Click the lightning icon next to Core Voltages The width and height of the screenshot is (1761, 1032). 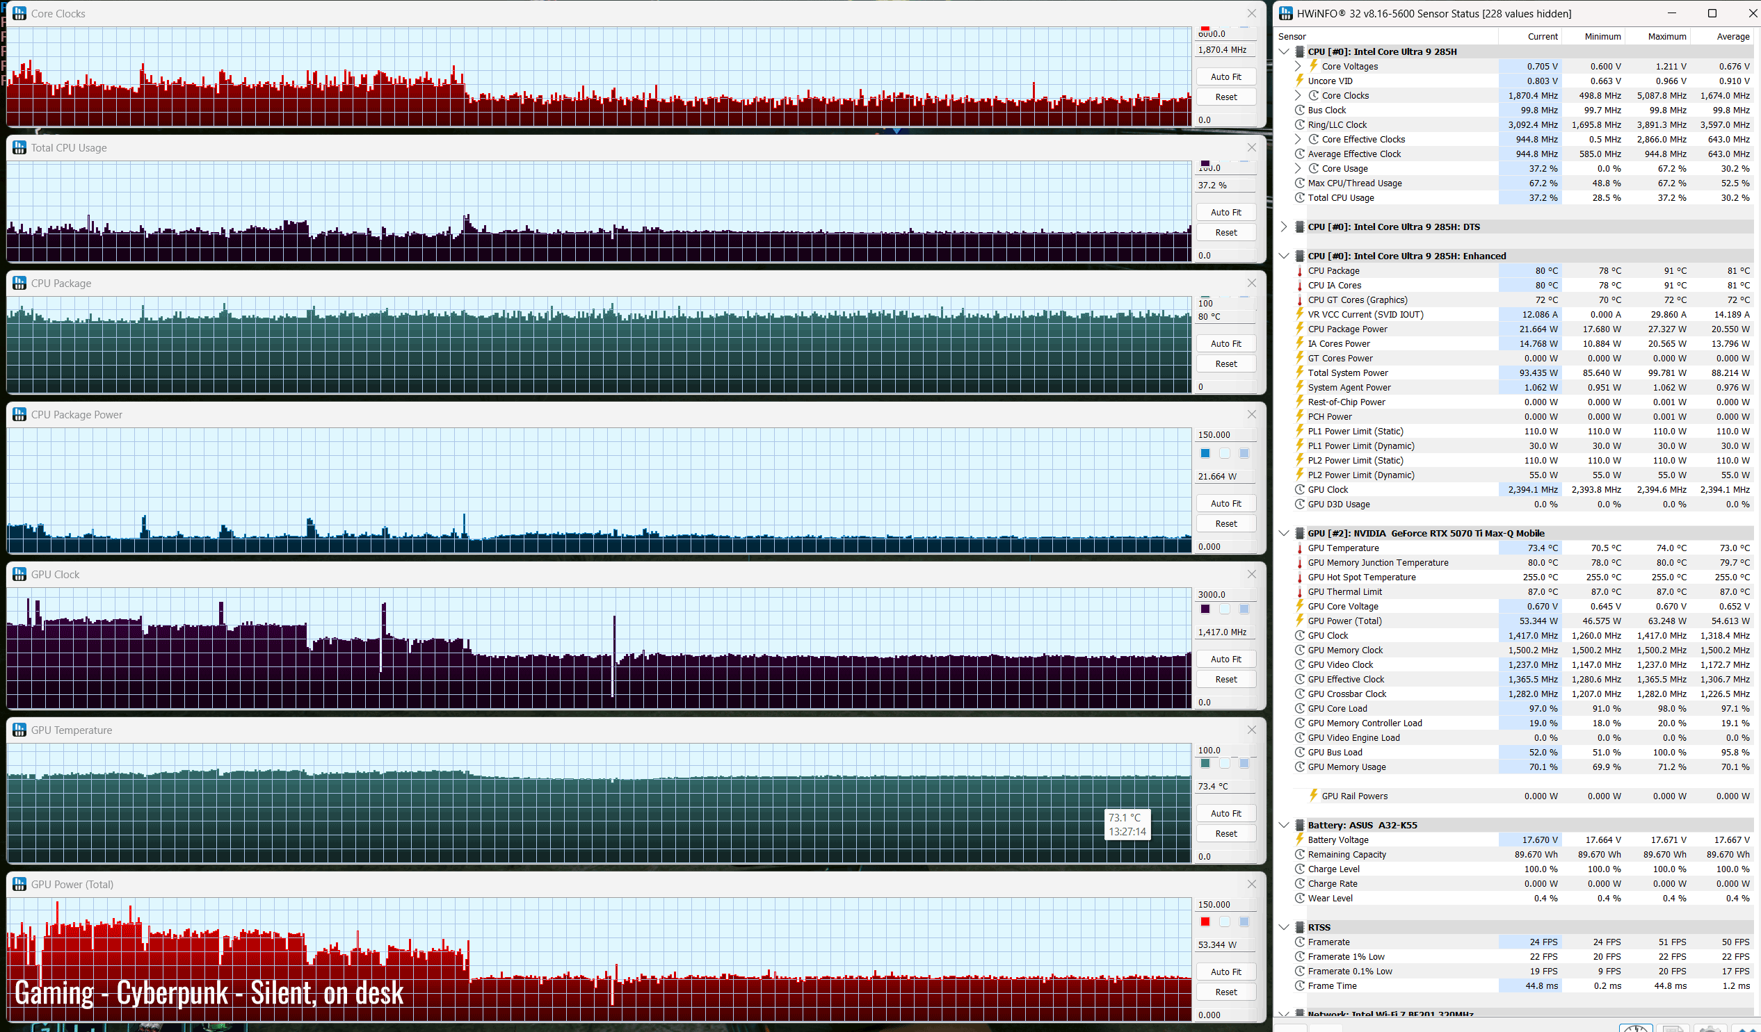coord(1314,65)
